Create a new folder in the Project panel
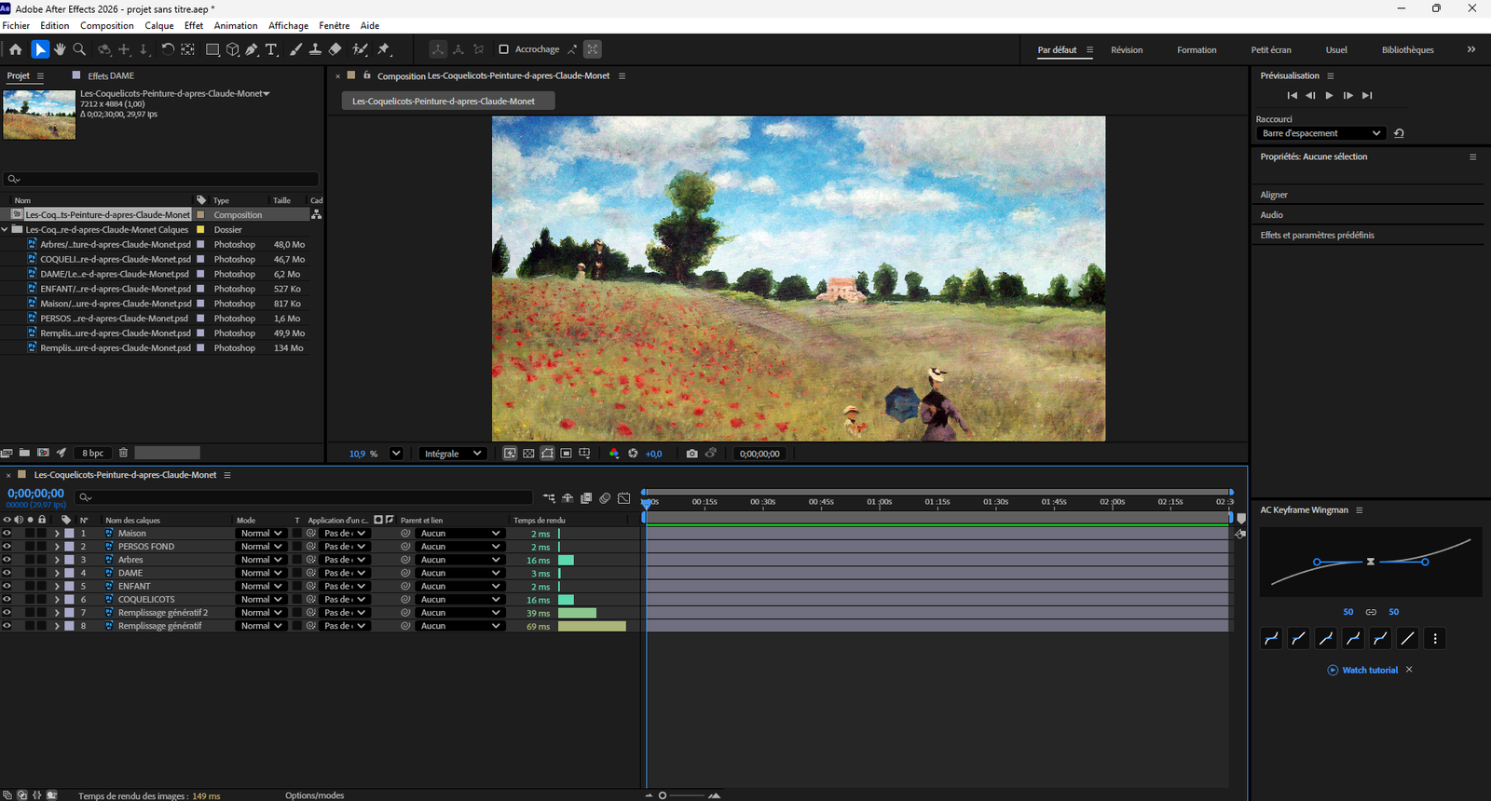 (24, 453)
